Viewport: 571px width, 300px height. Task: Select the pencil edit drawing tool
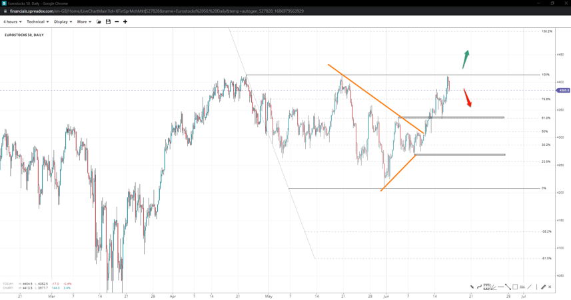click(543, 287)
